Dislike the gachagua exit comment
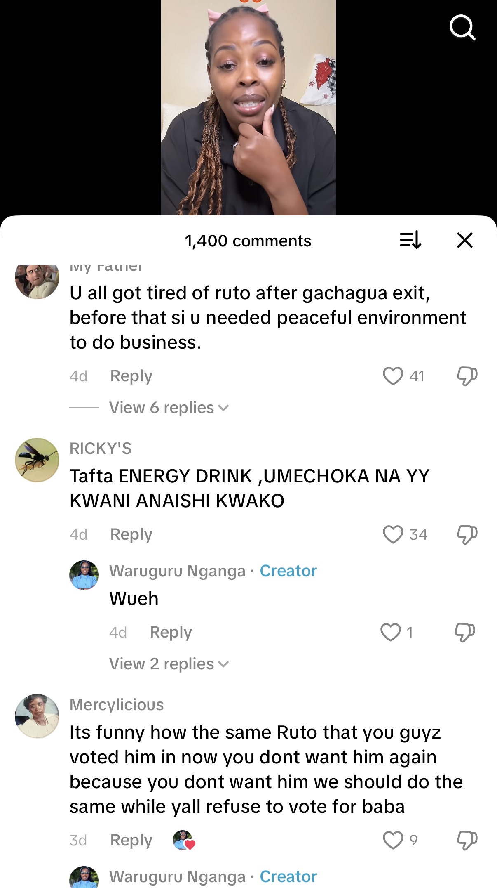 point(467,376)
